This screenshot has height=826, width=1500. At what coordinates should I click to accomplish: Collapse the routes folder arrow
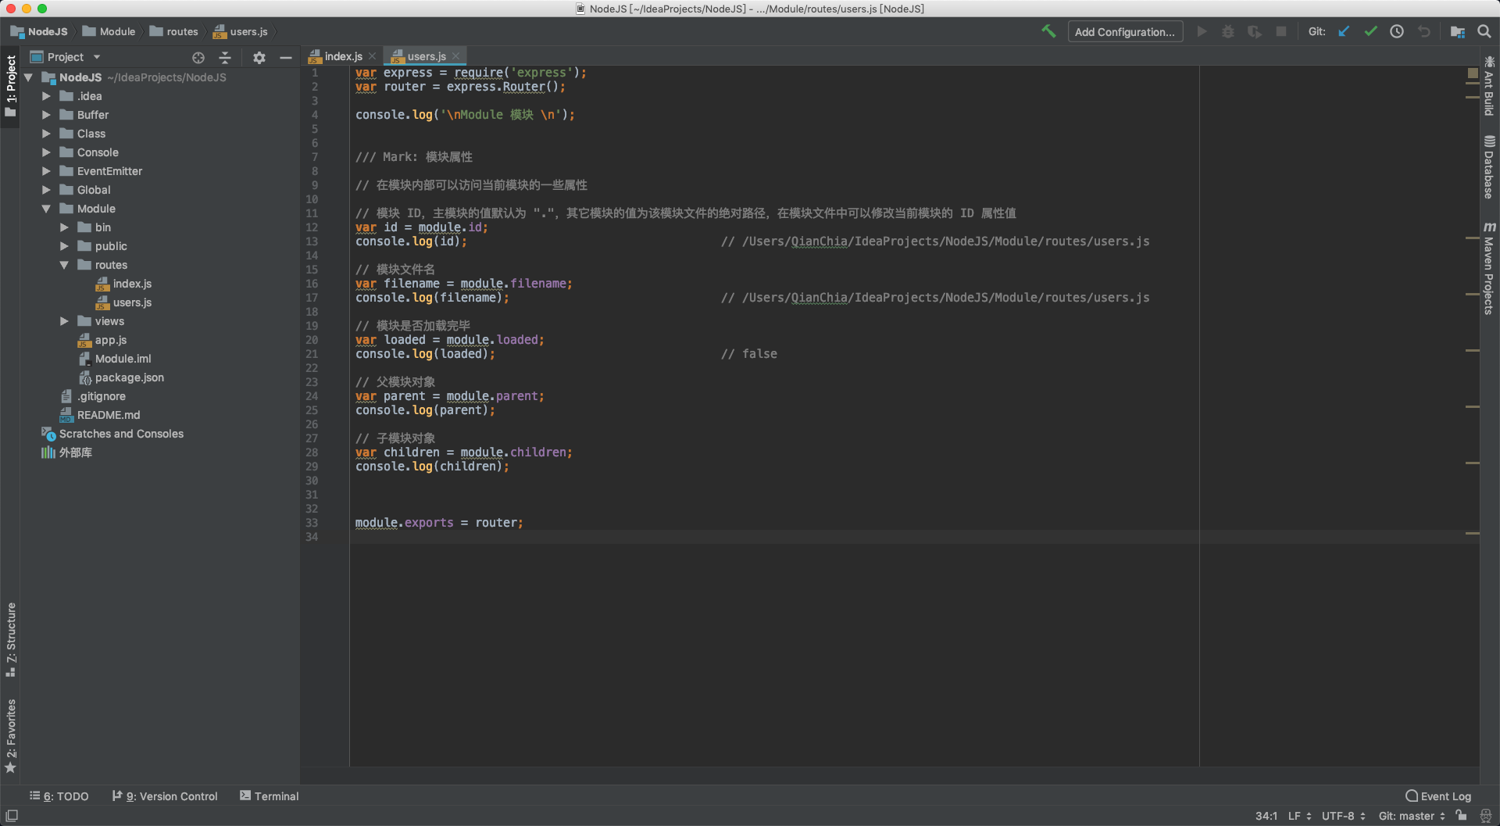(x=64, y=265)
